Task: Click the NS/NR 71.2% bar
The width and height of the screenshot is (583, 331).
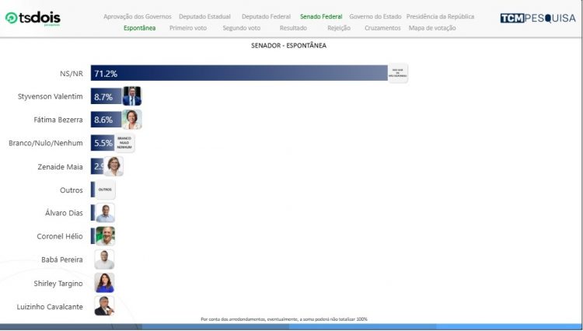Action: coord(239,74)
